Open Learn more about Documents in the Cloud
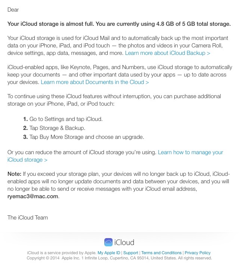 pyautogui.click(x=95, y=82)
